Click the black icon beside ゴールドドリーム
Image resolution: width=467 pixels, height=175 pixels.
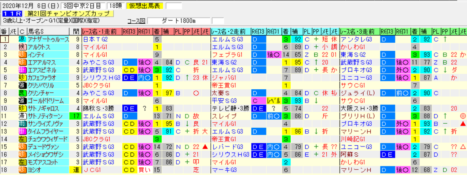22,101
